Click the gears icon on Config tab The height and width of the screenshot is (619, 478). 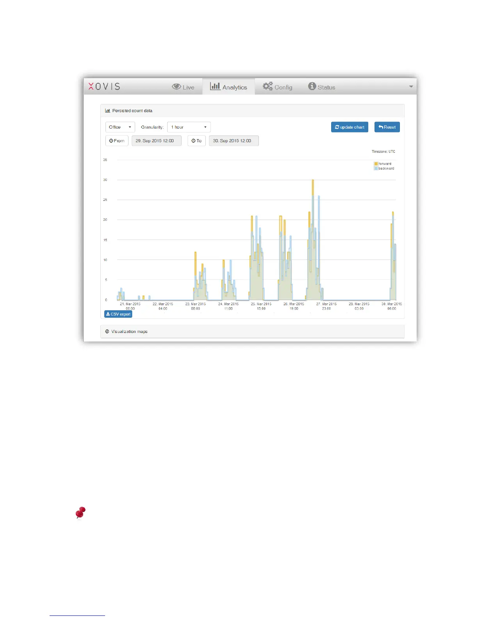[268, 86]
